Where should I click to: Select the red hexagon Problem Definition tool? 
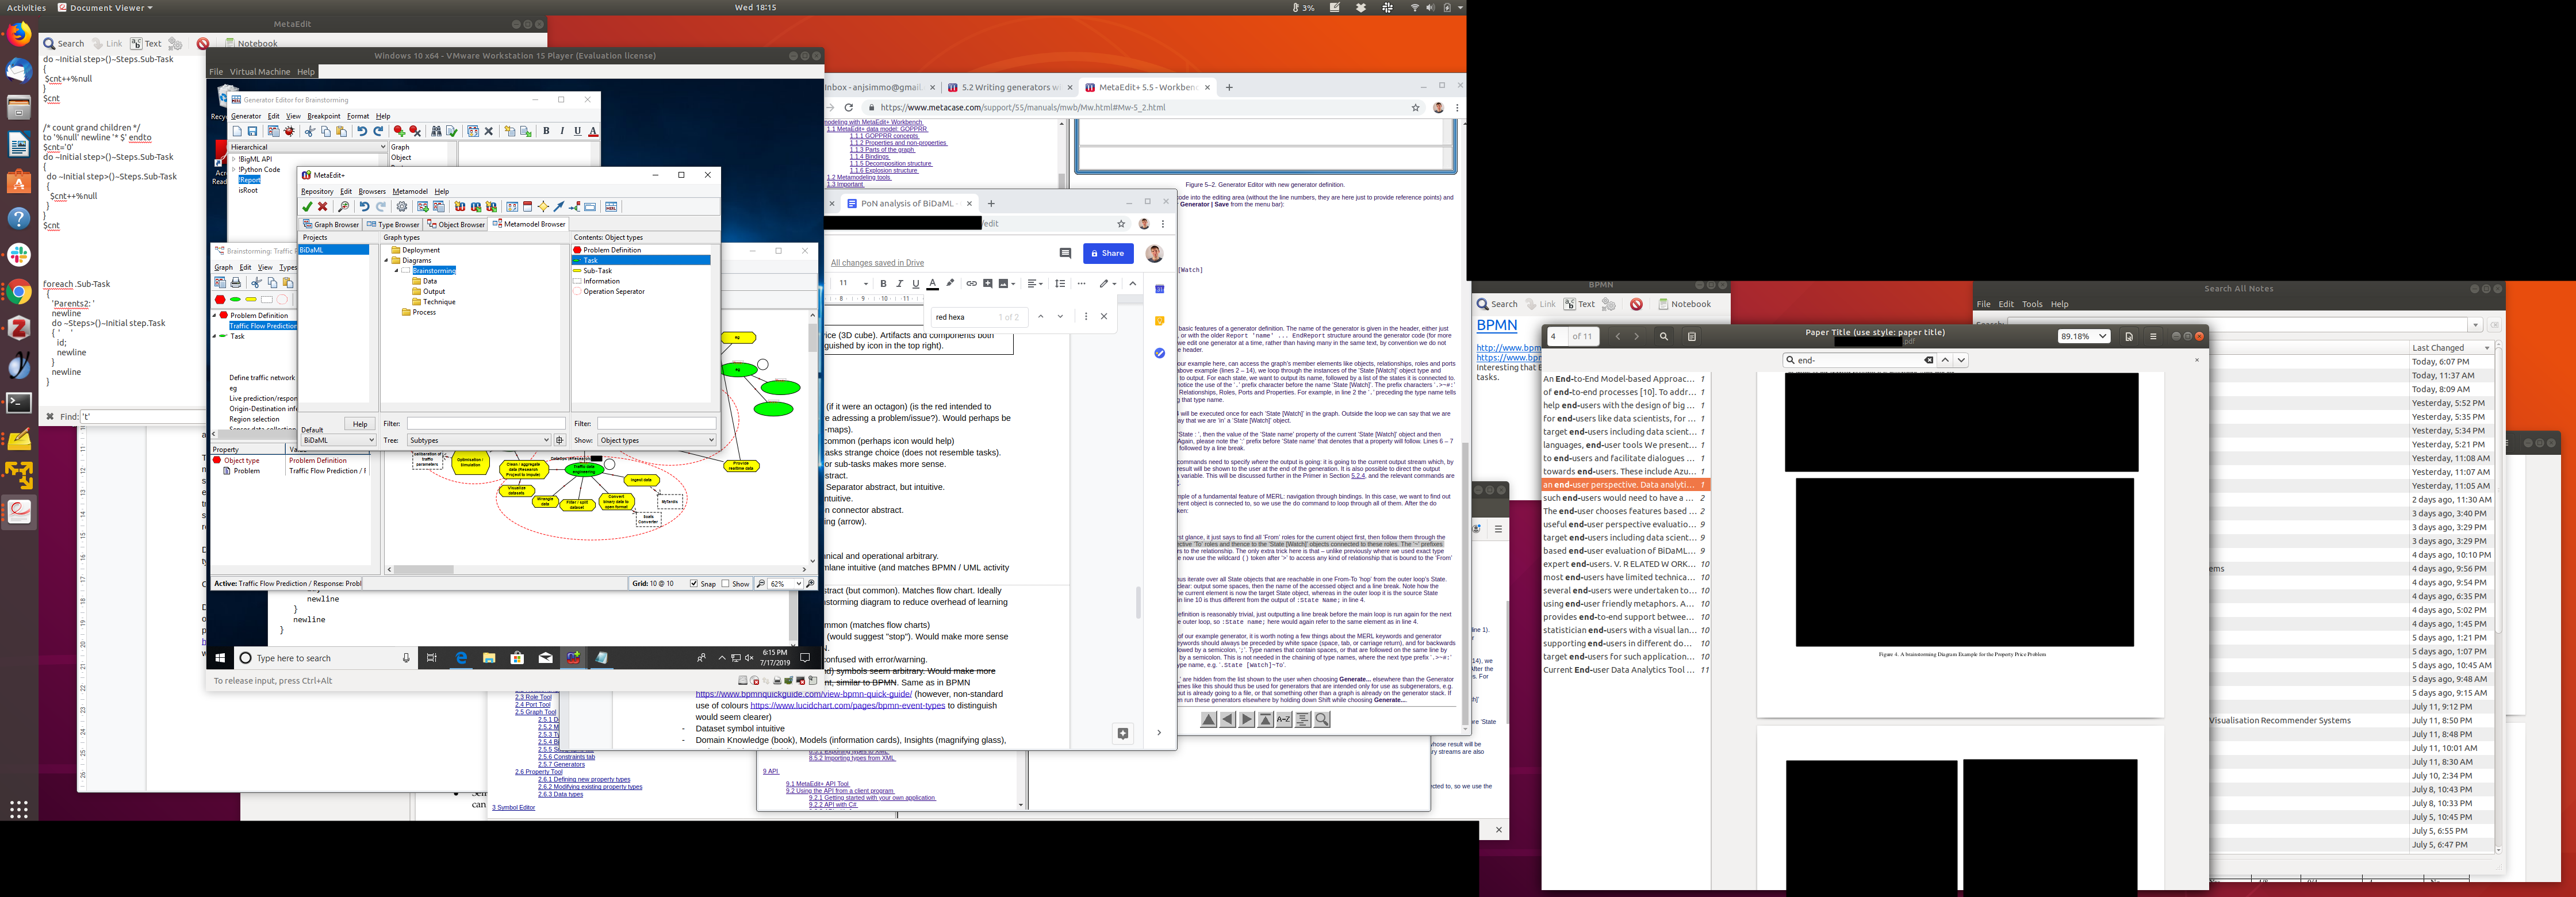click(x=220, y=299)
